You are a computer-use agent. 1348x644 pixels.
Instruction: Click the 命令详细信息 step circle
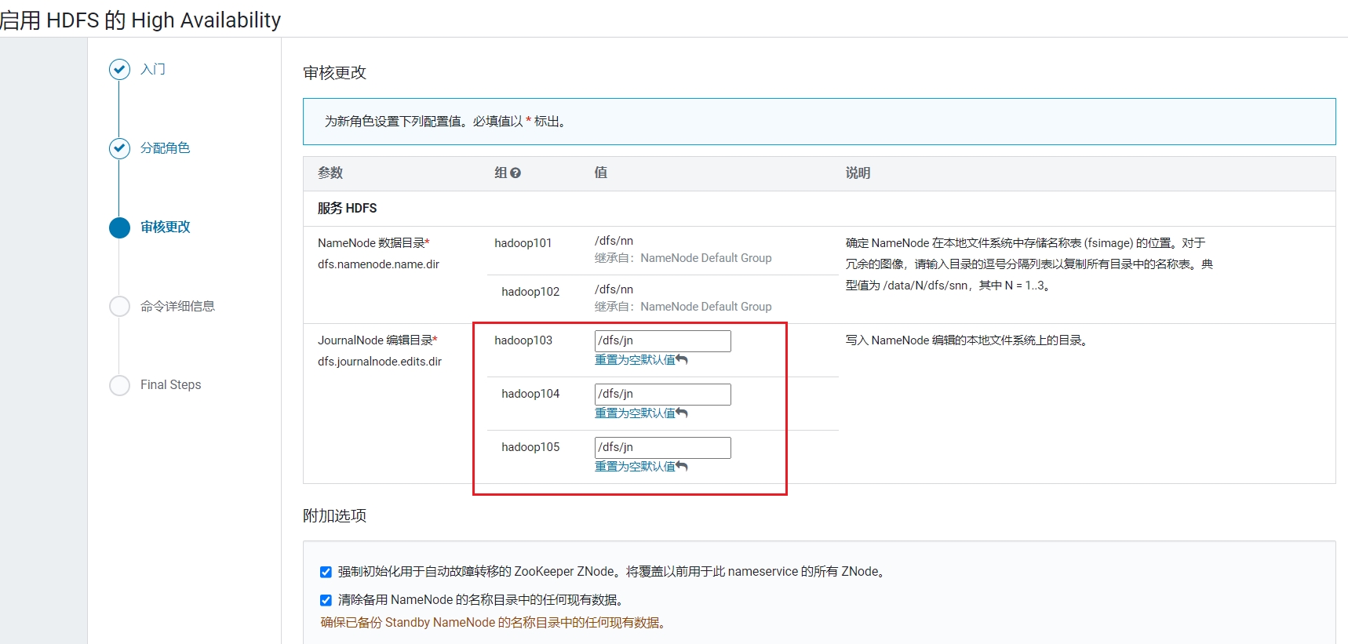tap(119, 306)
